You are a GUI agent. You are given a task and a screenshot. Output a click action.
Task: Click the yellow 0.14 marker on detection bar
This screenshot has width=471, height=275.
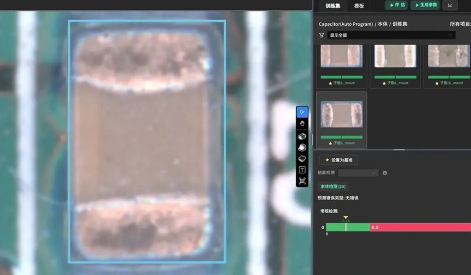pyautogui.click(x=346, y=217)
